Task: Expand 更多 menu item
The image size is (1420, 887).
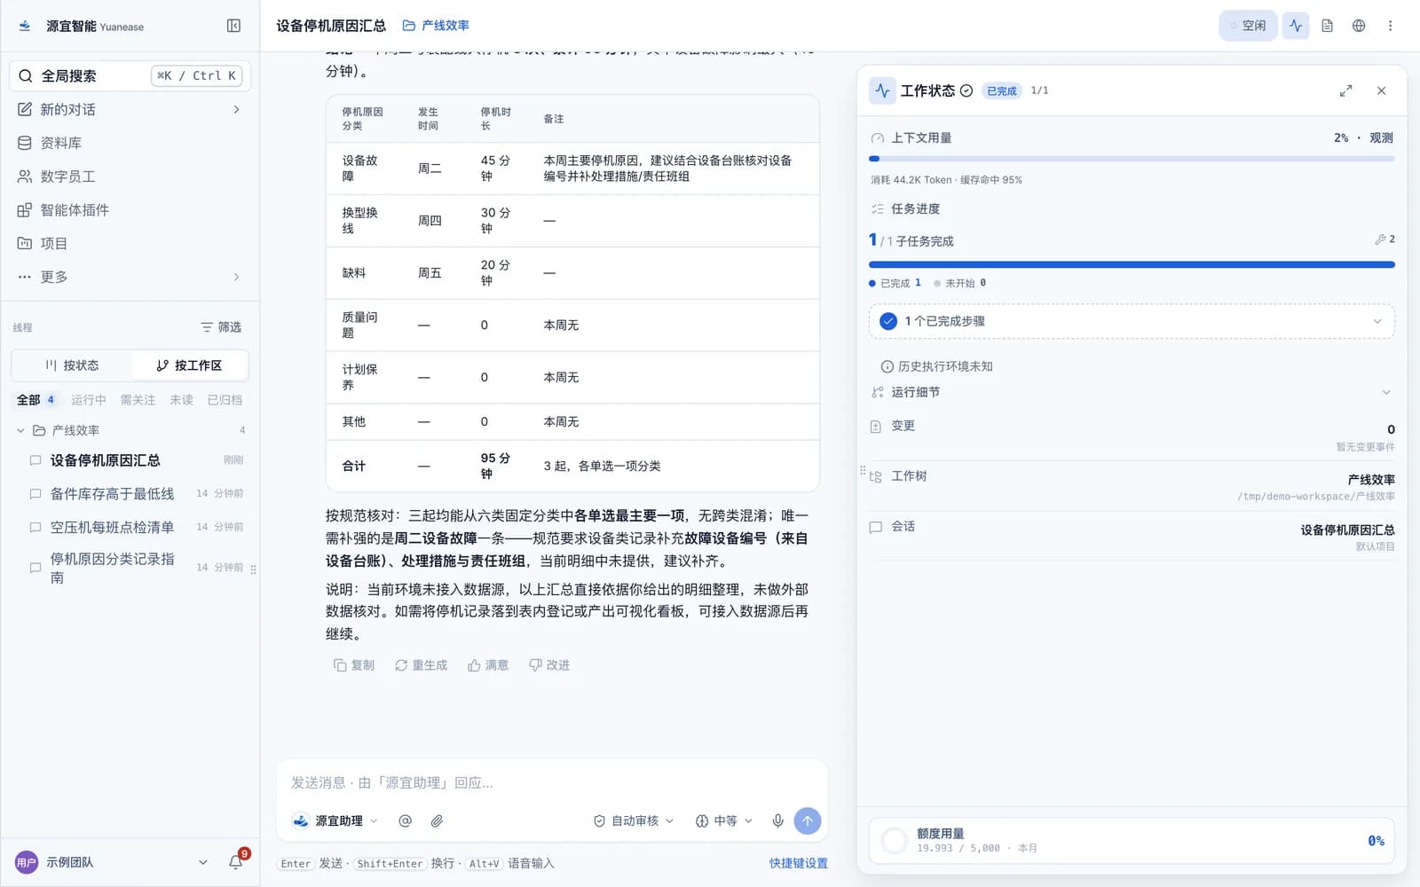Action: click(130, 277)
